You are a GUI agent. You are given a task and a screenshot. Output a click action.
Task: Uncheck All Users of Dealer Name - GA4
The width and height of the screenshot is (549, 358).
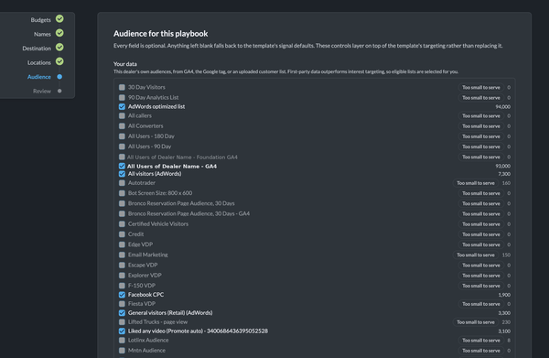click(122, 166)
